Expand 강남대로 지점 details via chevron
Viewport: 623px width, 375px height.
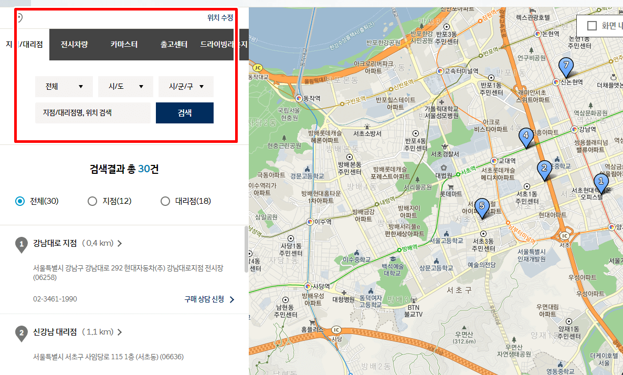[120, 243]
